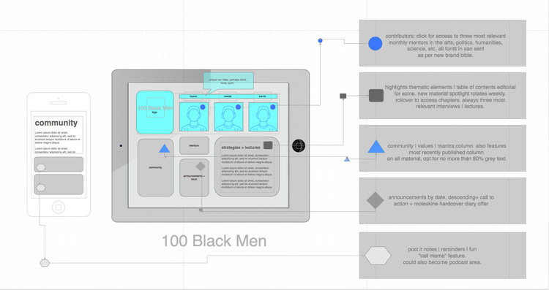Click the post it notes reminders text
This screenshot has height=290, width=549.
[x=442, y=256]
